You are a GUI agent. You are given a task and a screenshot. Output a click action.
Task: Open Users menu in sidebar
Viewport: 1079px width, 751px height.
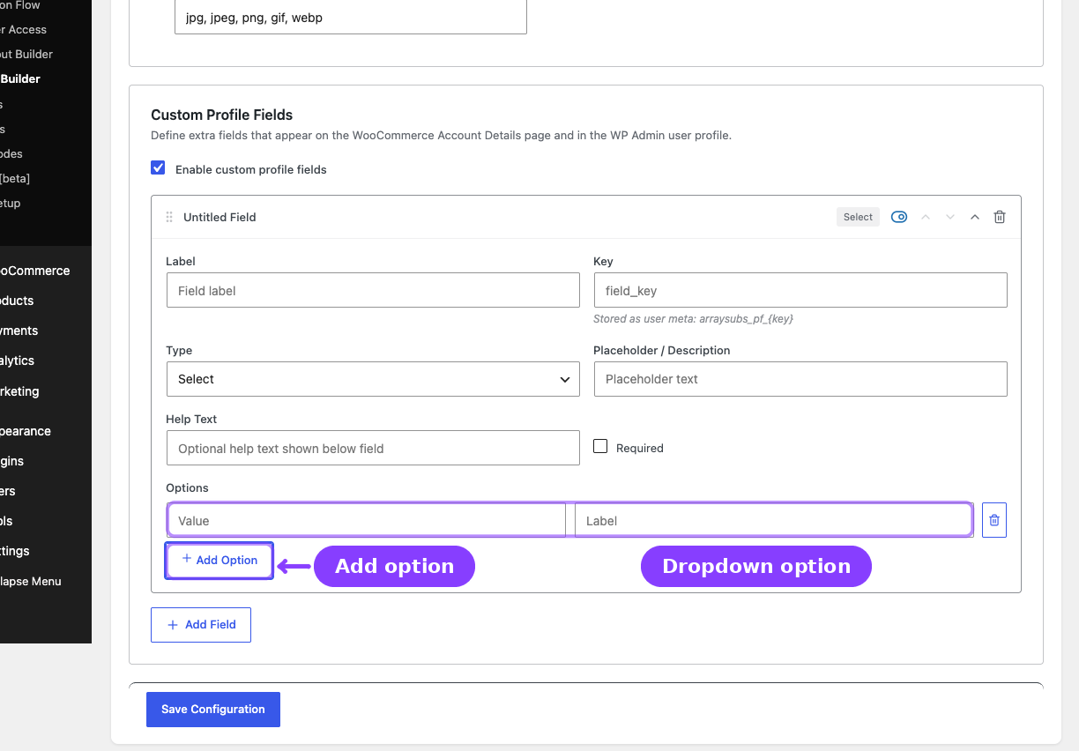pyautogui.click(x=8, y=491)
